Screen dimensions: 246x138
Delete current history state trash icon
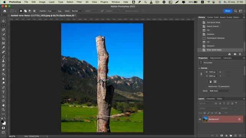[x=240, y=54]
